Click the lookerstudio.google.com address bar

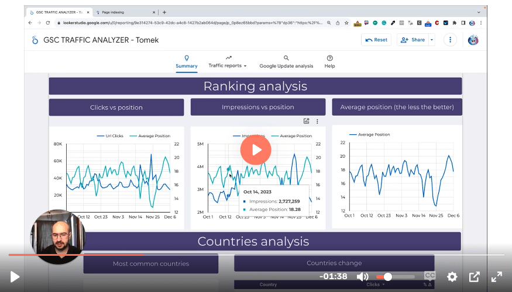click(x=193, y=23)
